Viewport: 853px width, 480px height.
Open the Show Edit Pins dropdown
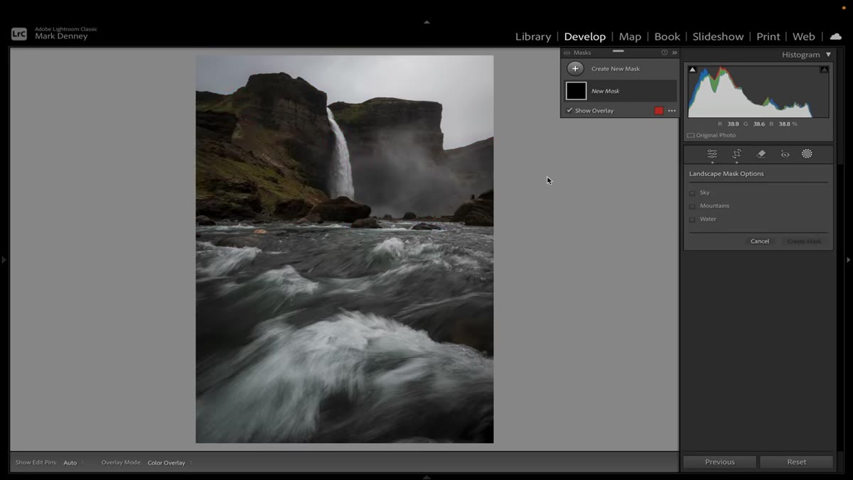tap(73, 463)
